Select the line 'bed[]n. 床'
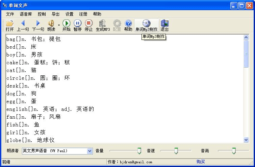Screen dimensions: 255x167 (21, 47)
